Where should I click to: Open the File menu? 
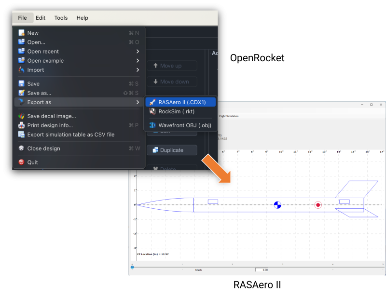coord(22,18)
